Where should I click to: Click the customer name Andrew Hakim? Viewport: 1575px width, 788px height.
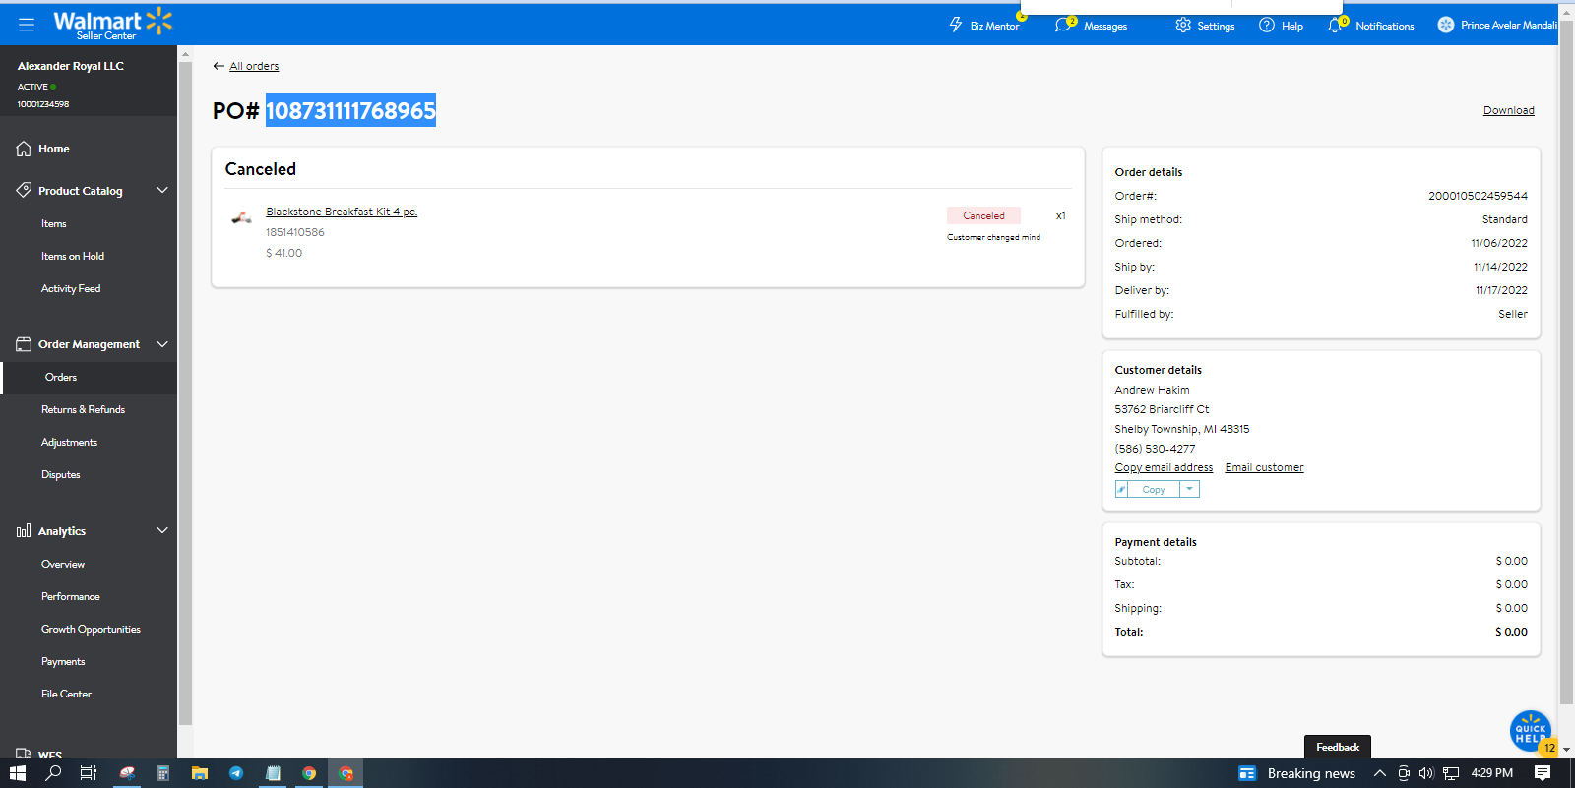click(1152, 391)
